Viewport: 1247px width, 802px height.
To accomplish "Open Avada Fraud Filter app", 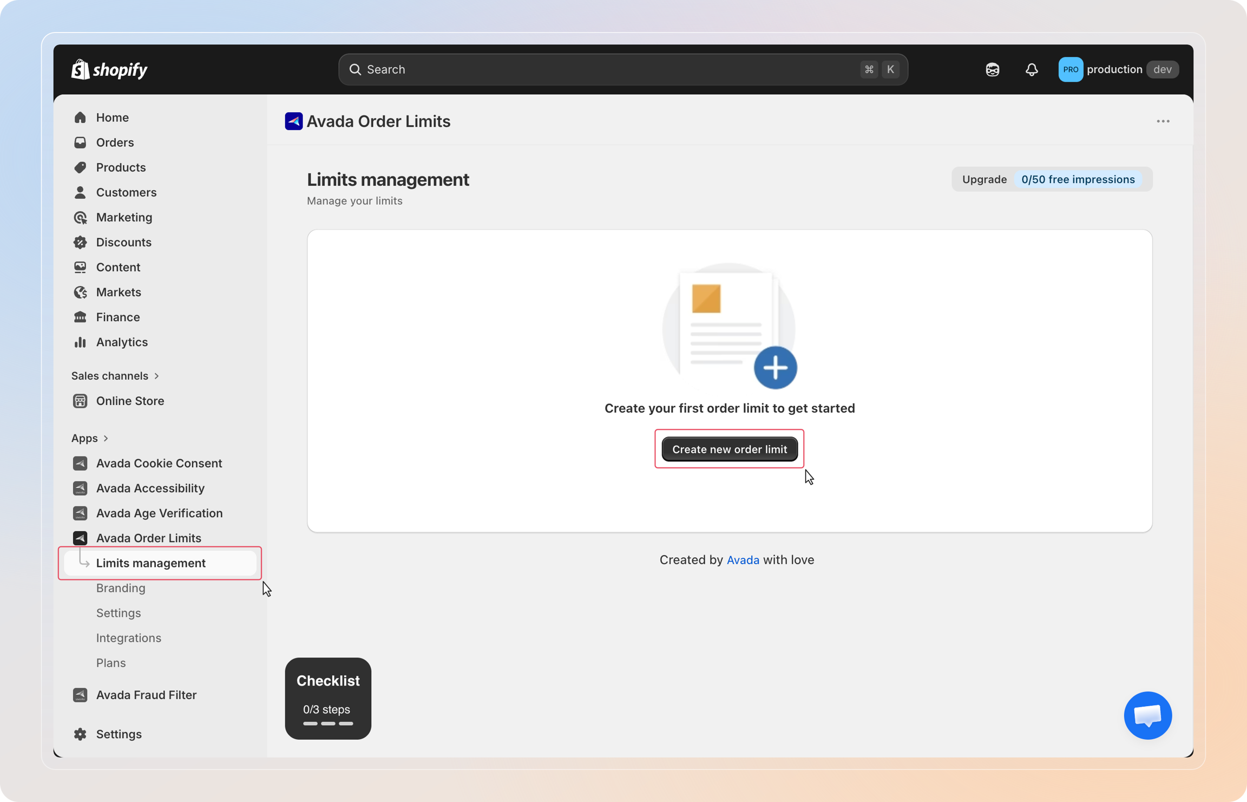I will 146,695.
